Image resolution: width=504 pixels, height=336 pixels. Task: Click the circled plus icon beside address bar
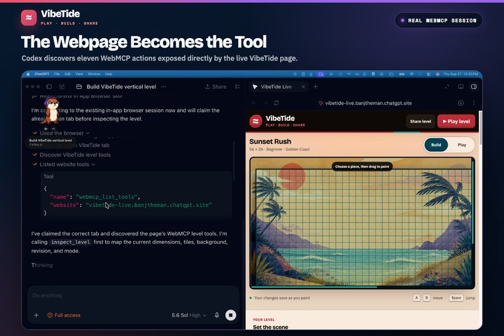[461, 103]
